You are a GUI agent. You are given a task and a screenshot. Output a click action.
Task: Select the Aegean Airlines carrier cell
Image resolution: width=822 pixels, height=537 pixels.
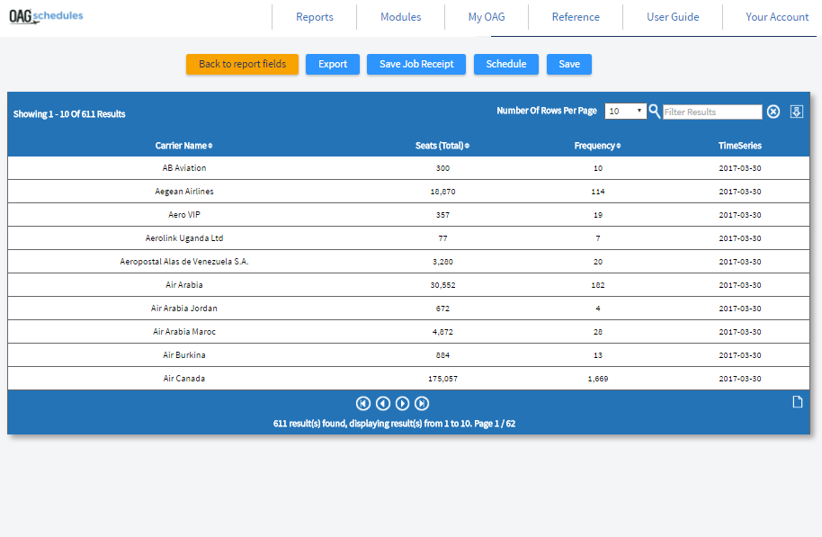point(184,192)
